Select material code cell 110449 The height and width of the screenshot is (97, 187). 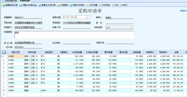[16, 56]
